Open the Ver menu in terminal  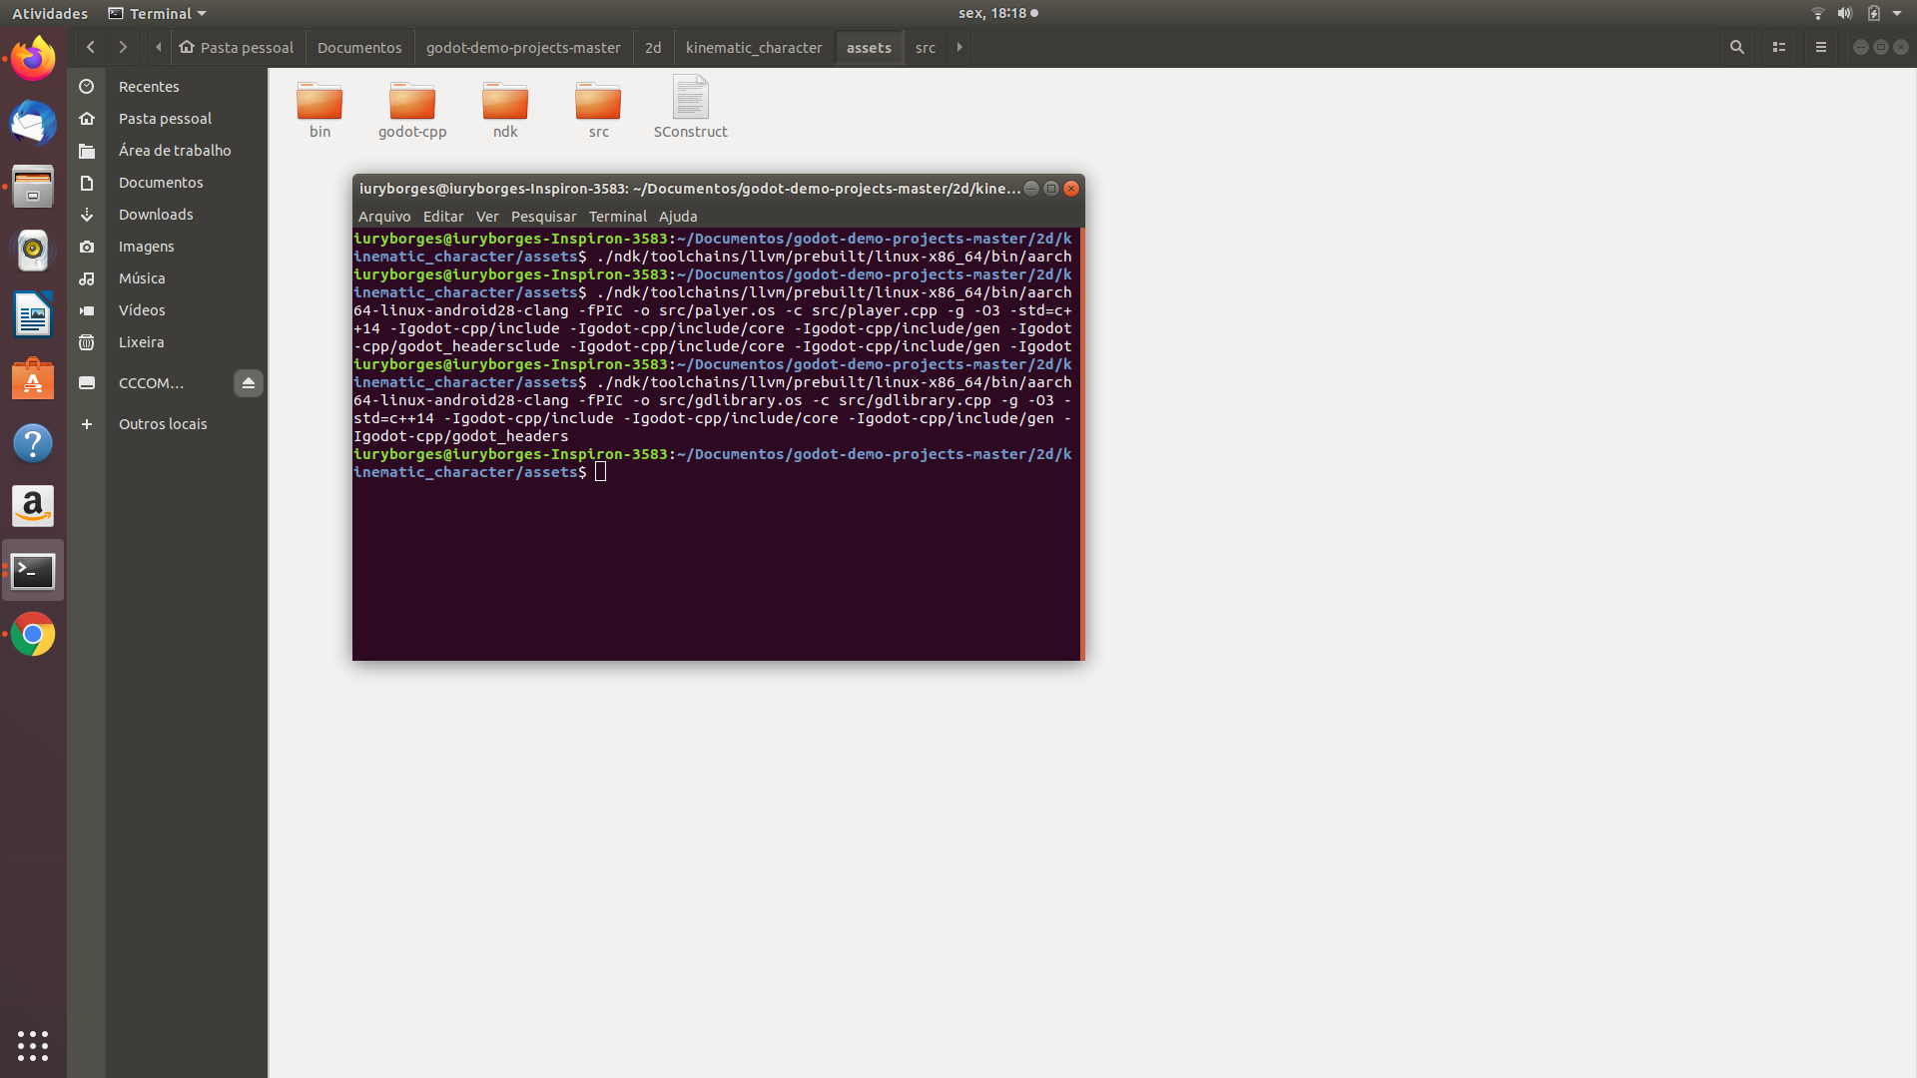(487, 217)
